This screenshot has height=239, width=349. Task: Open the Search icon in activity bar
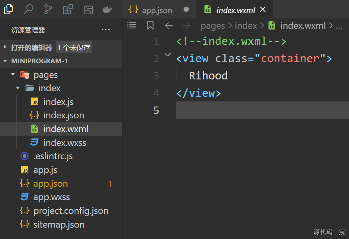tap(28, 9)
